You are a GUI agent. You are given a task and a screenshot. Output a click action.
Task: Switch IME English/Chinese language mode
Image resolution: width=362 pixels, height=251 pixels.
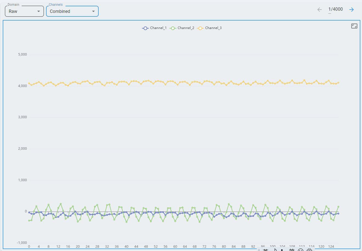[x=265, y=250]
